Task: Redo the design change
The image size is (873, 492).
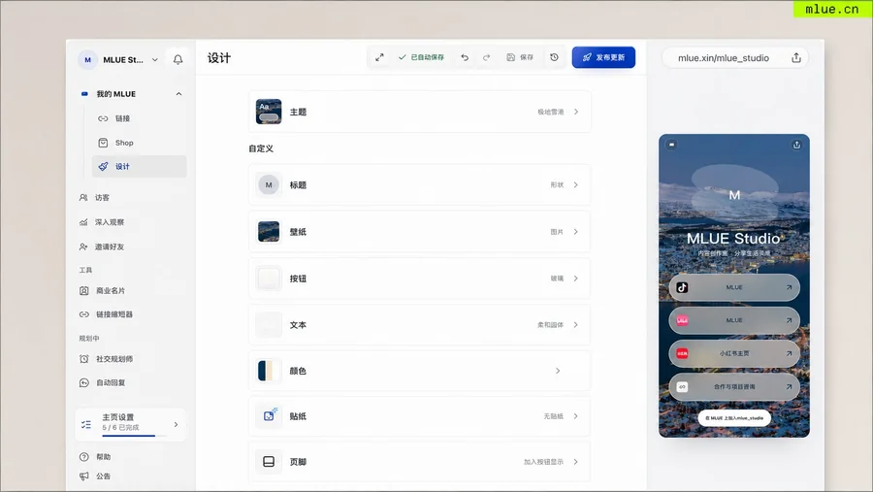Action: tap(487, 57)
